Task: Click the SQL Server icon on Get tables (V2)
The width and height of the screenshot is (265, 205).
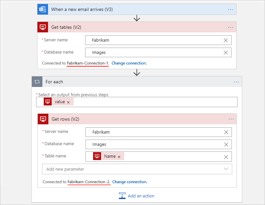Action: pyautogui.click(x=42, y=27)
